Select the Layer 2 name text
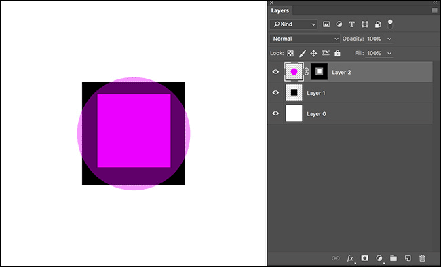 [x=341, y=73]
